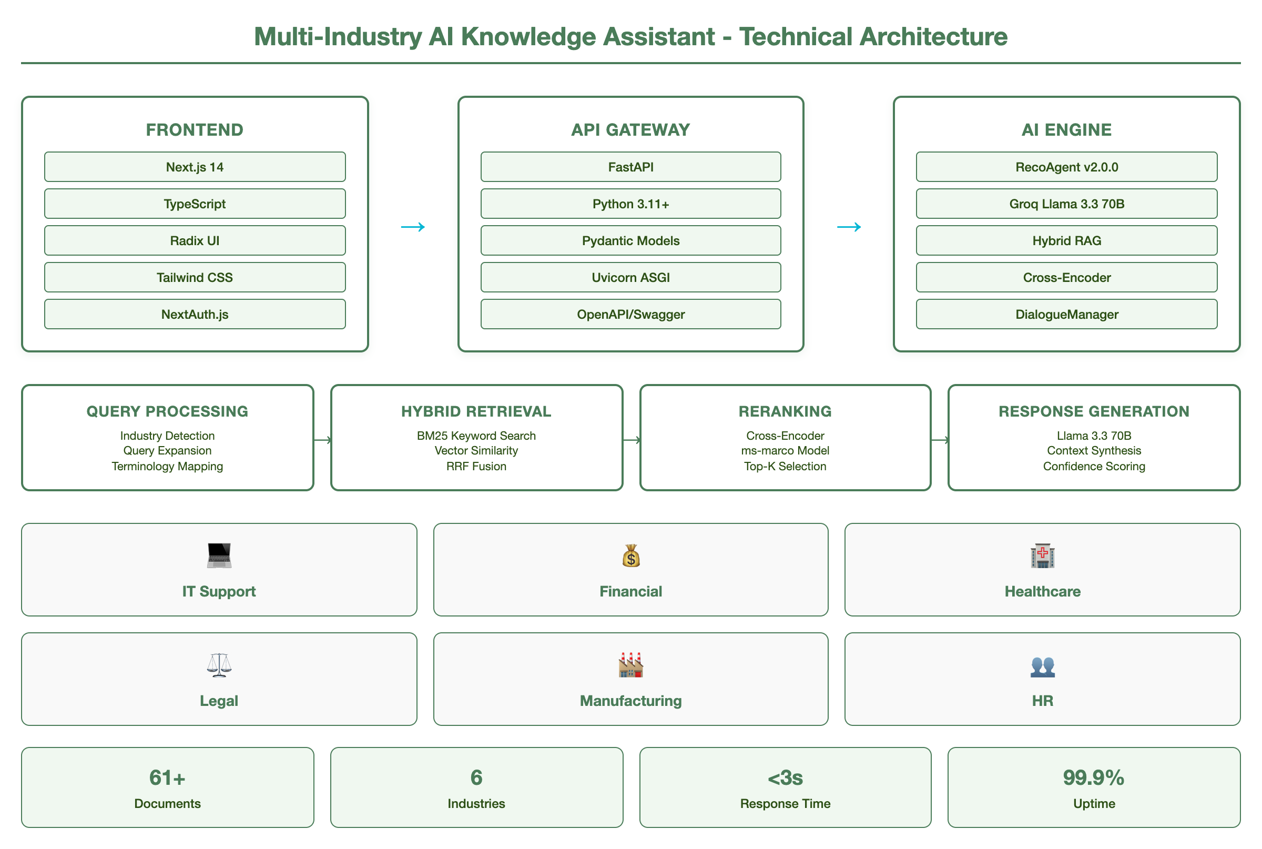Select the money bag icon above Financial

[630, 556]
